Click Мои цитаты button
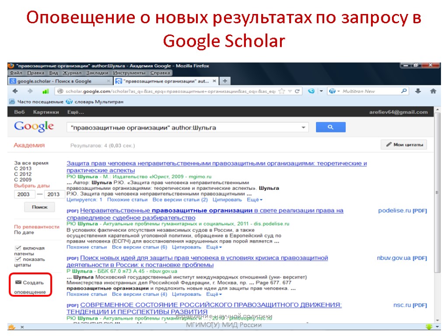448x336 pixels. (404, 144)
